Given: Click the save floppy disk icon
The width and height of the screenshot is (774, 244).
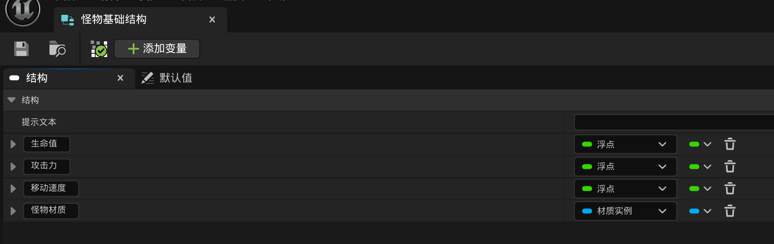Looking at the screenshot, I should (21, 49).
